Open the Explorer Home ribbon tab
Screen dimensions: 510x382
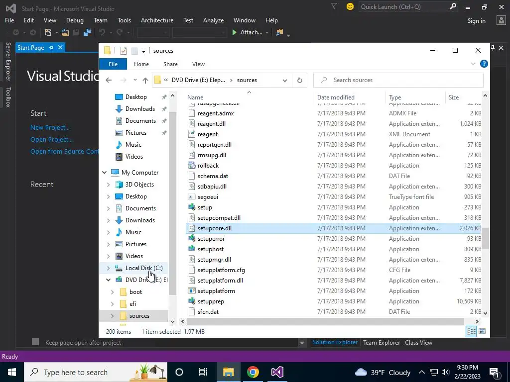(x=141, y=64)
